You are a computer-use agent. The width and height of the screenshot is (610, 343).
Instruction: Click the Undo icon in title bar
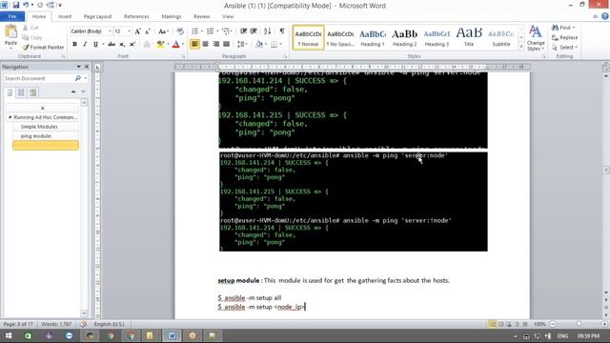pyautogui.click(x=26, y=5)
